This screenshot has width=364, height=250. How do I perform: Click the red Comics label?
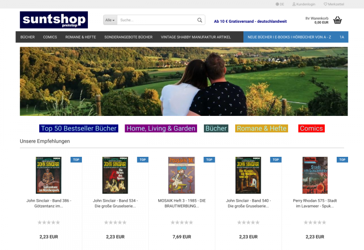click(x=311, y=129)
